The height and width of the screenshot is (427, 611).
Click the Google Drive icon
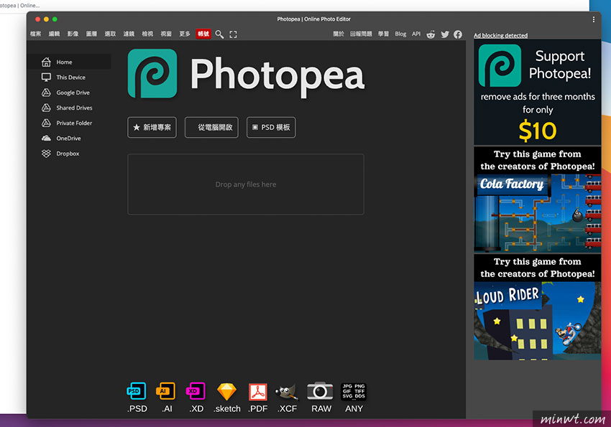pos(47,93)
